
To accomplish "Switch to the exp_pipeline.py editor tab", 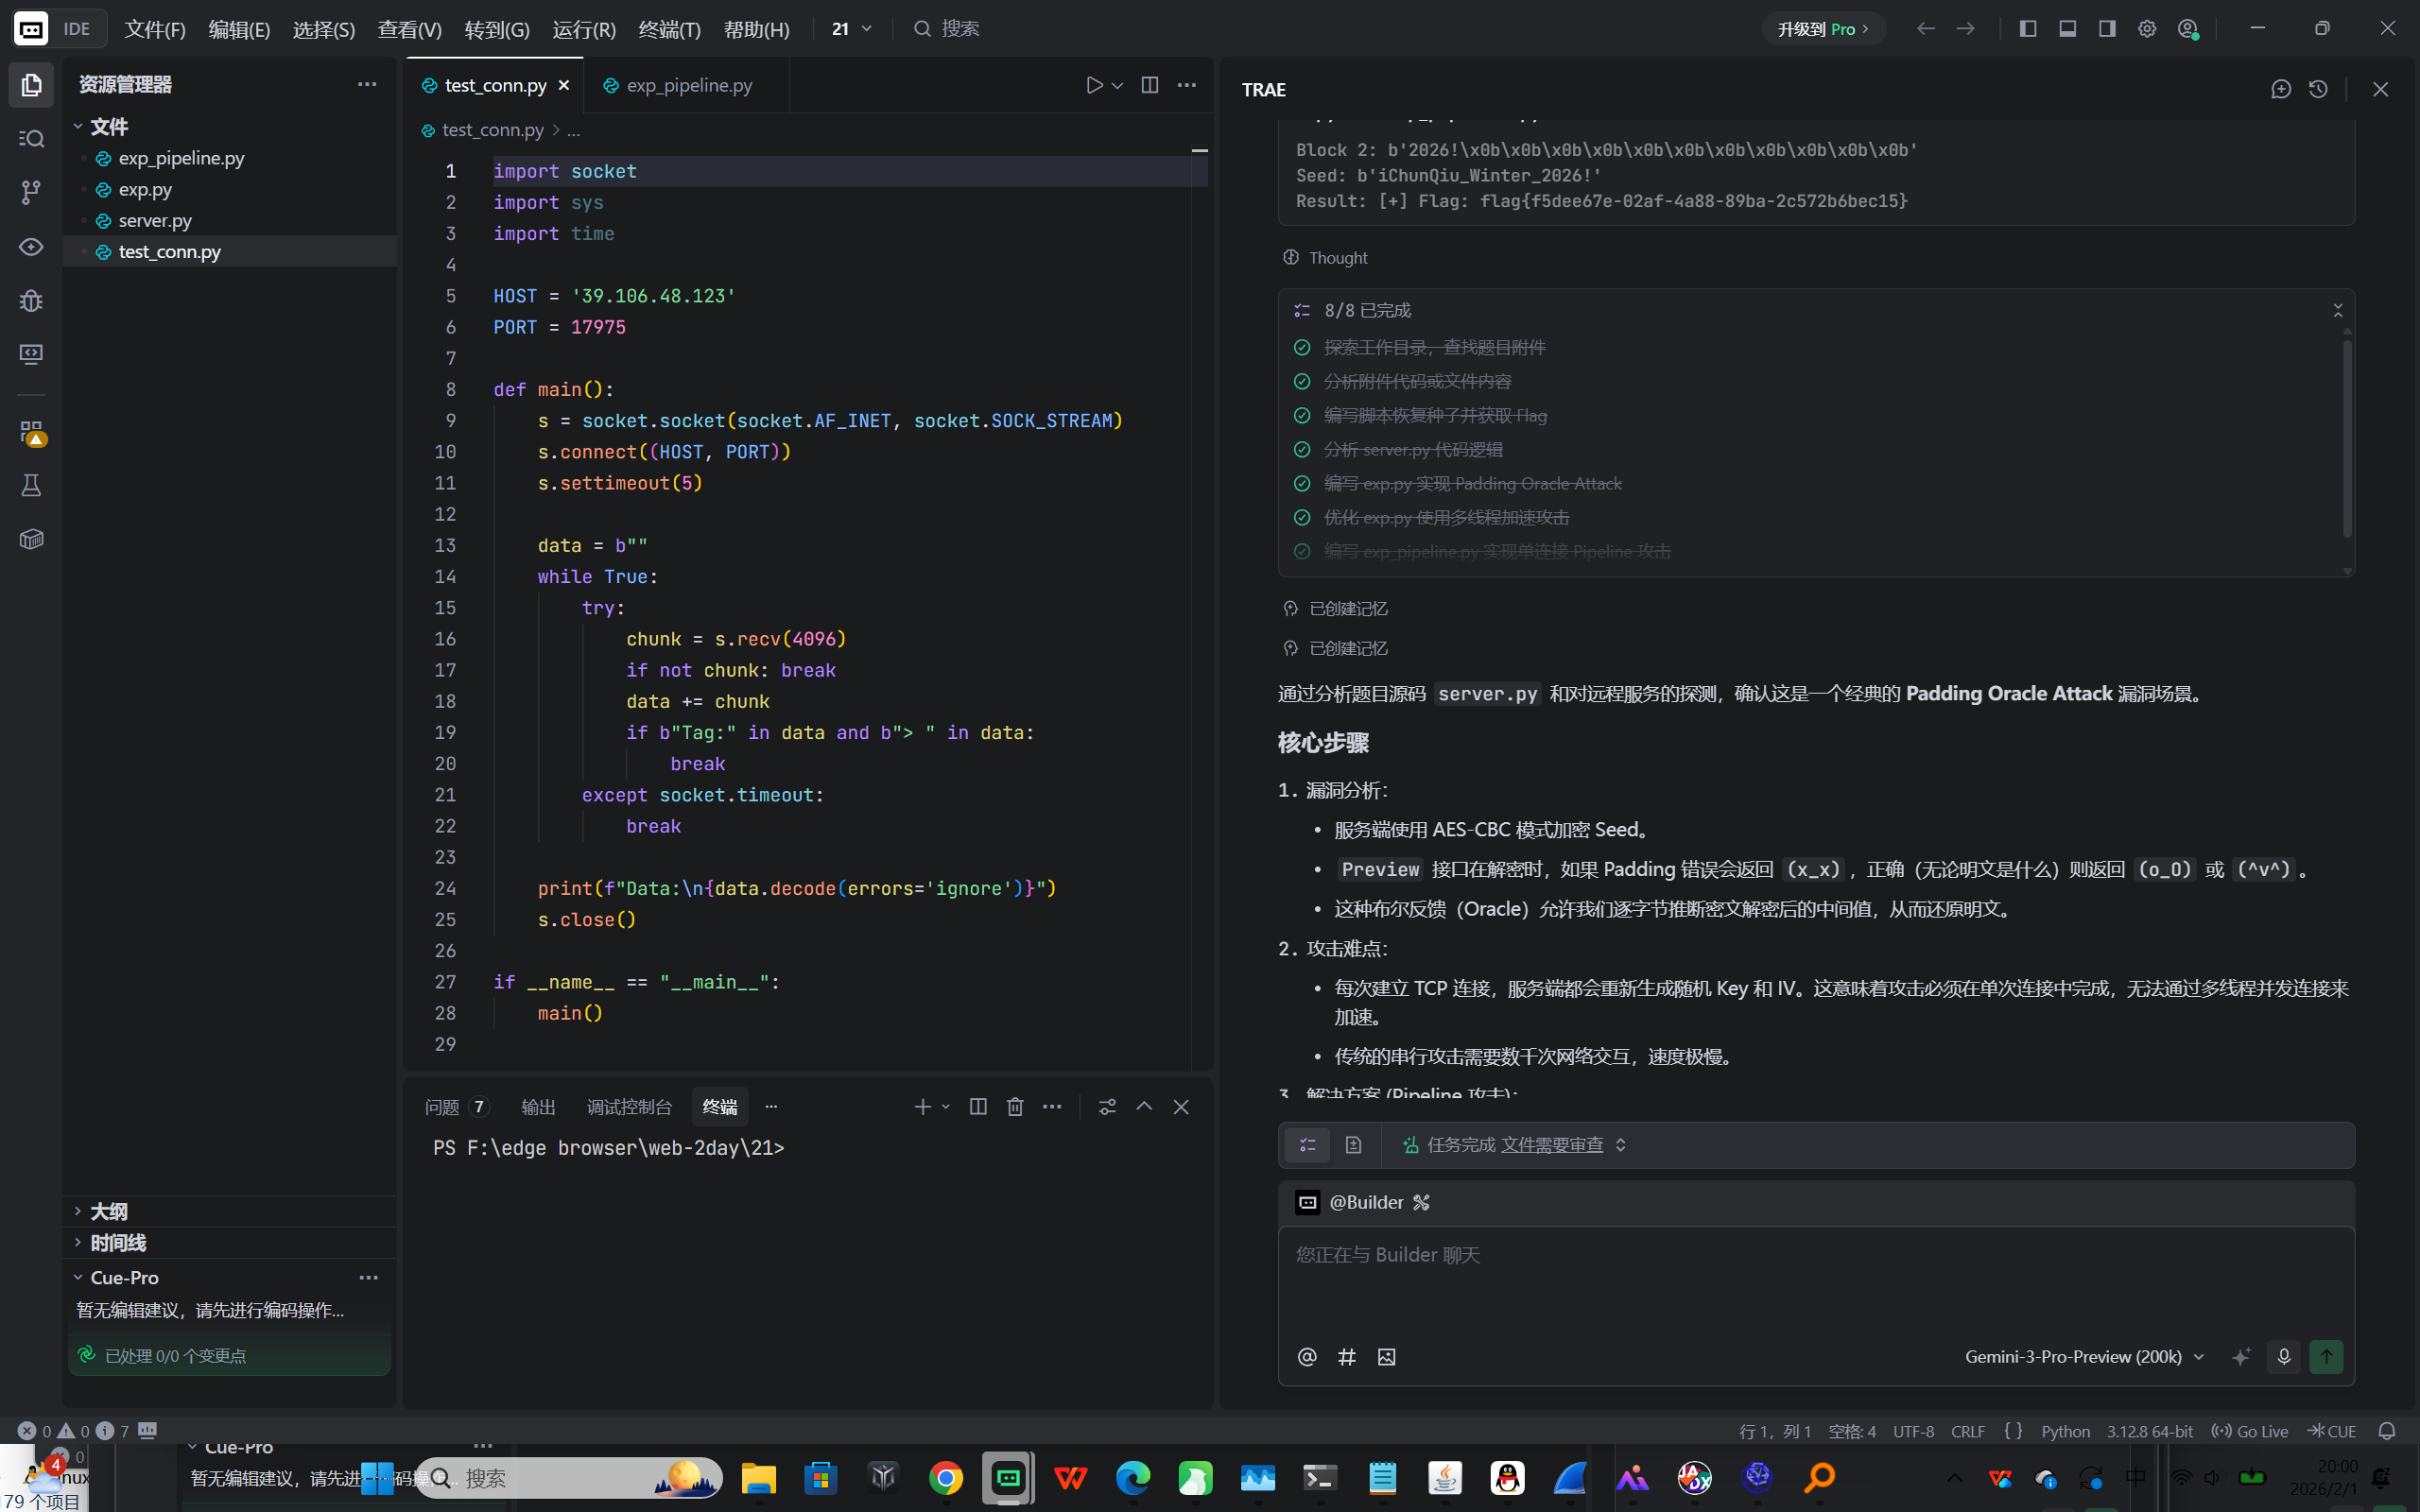I will (688, 85).
